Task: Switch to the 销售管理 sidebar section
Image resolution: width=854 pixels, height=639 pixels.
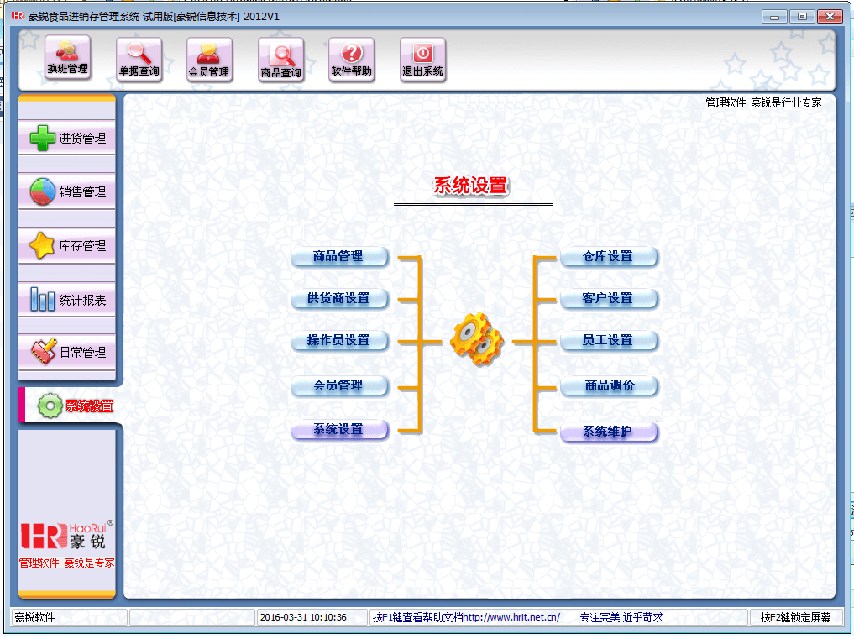Action: pos(67,192)
